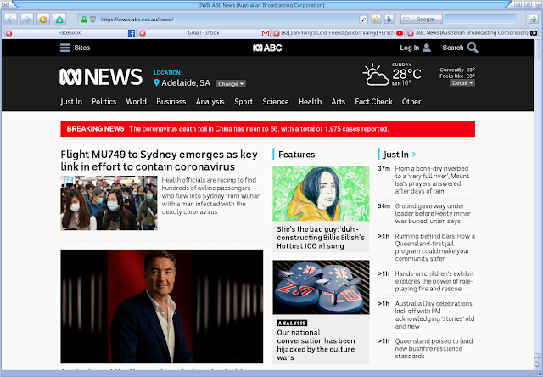543x377 pixels.
Task: Switch to the Facebook tab
Action: coord(70,33)
